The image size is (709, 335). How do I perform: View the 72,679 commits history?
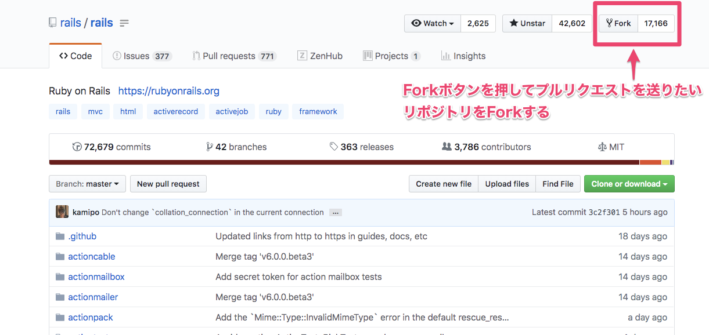[x=111, y=147]
